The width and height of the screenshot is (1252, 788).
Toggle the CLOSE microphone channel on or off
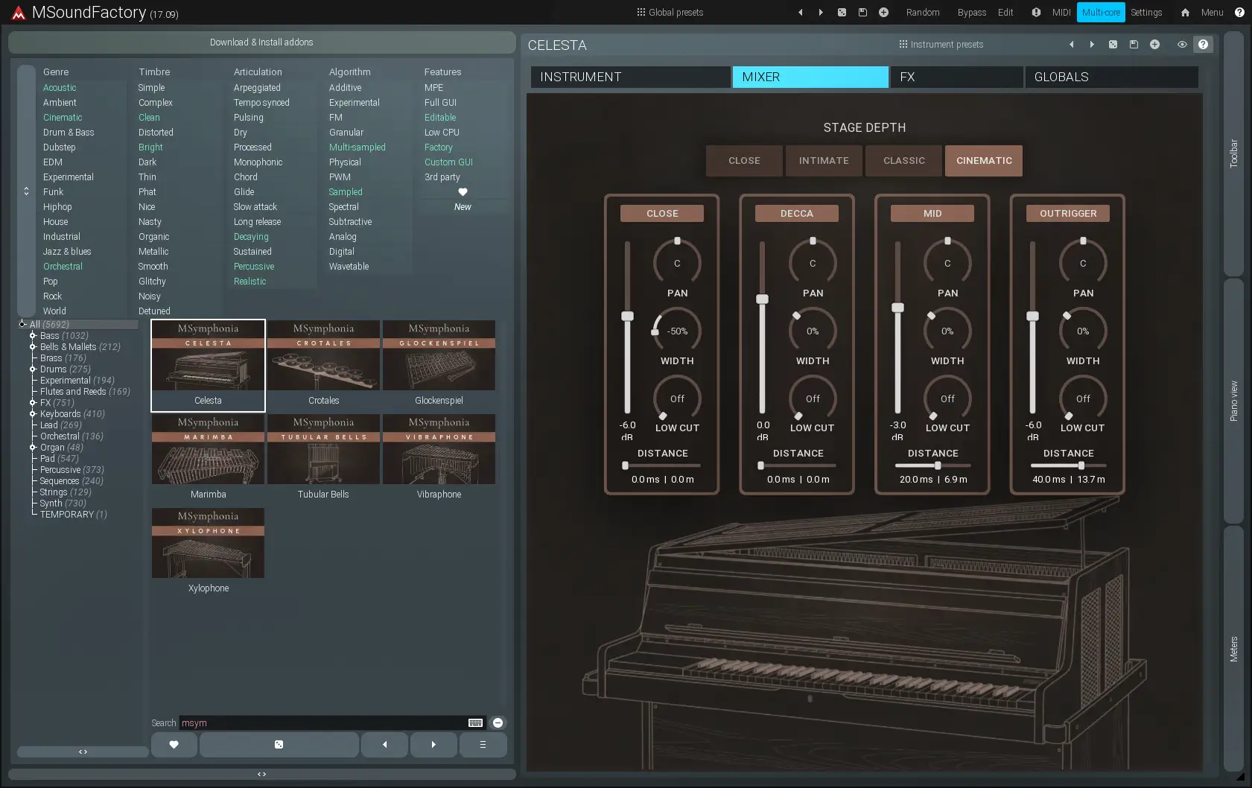tap(662, 214)
